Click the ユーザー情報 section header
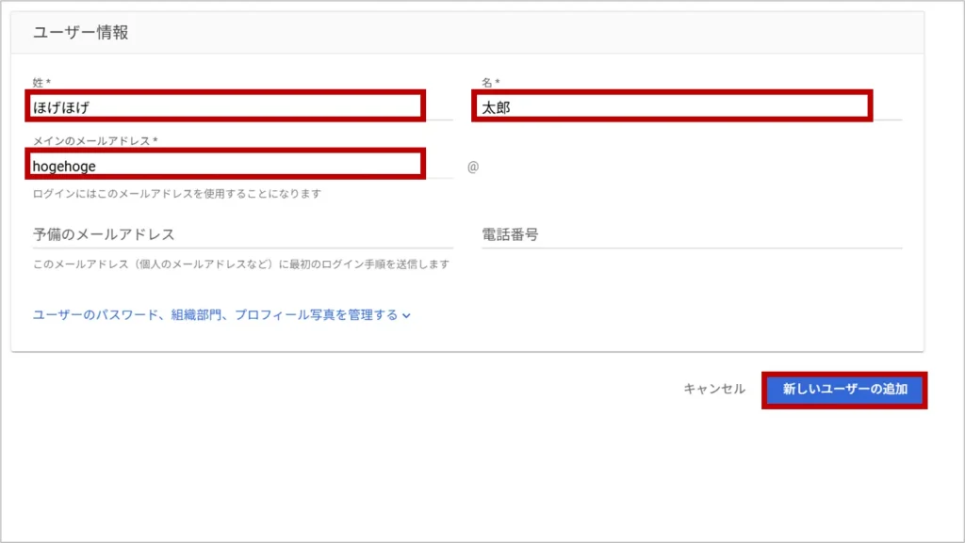Screen dimensions: 965x543 [x=81, y=33]
